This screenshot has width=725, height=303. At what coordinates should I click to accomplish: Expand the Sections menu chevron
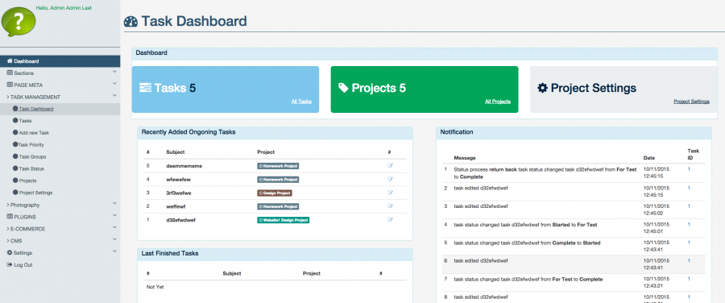[x=114, y=73]
